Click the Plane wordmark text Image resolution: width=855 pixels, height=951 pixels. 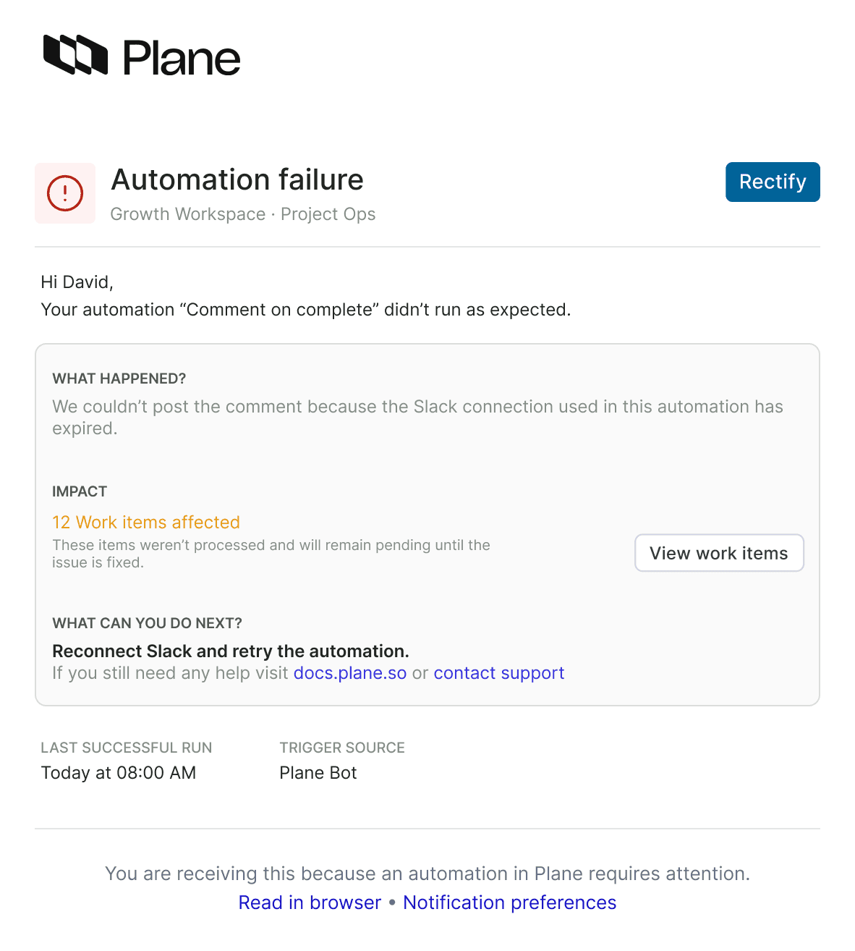point(182,58)
